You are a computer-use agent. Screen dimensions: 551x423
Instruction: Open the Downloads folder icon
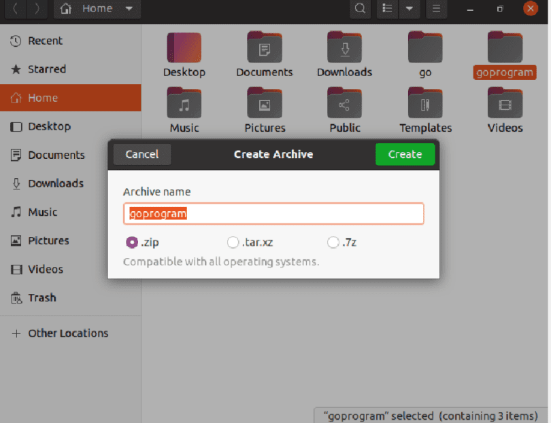click(344, 48)
